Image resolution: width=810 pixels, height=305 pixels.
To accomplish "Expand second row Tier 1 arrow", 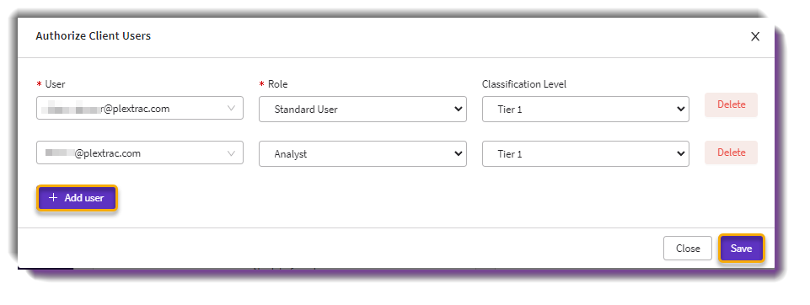I will point(680,153).
